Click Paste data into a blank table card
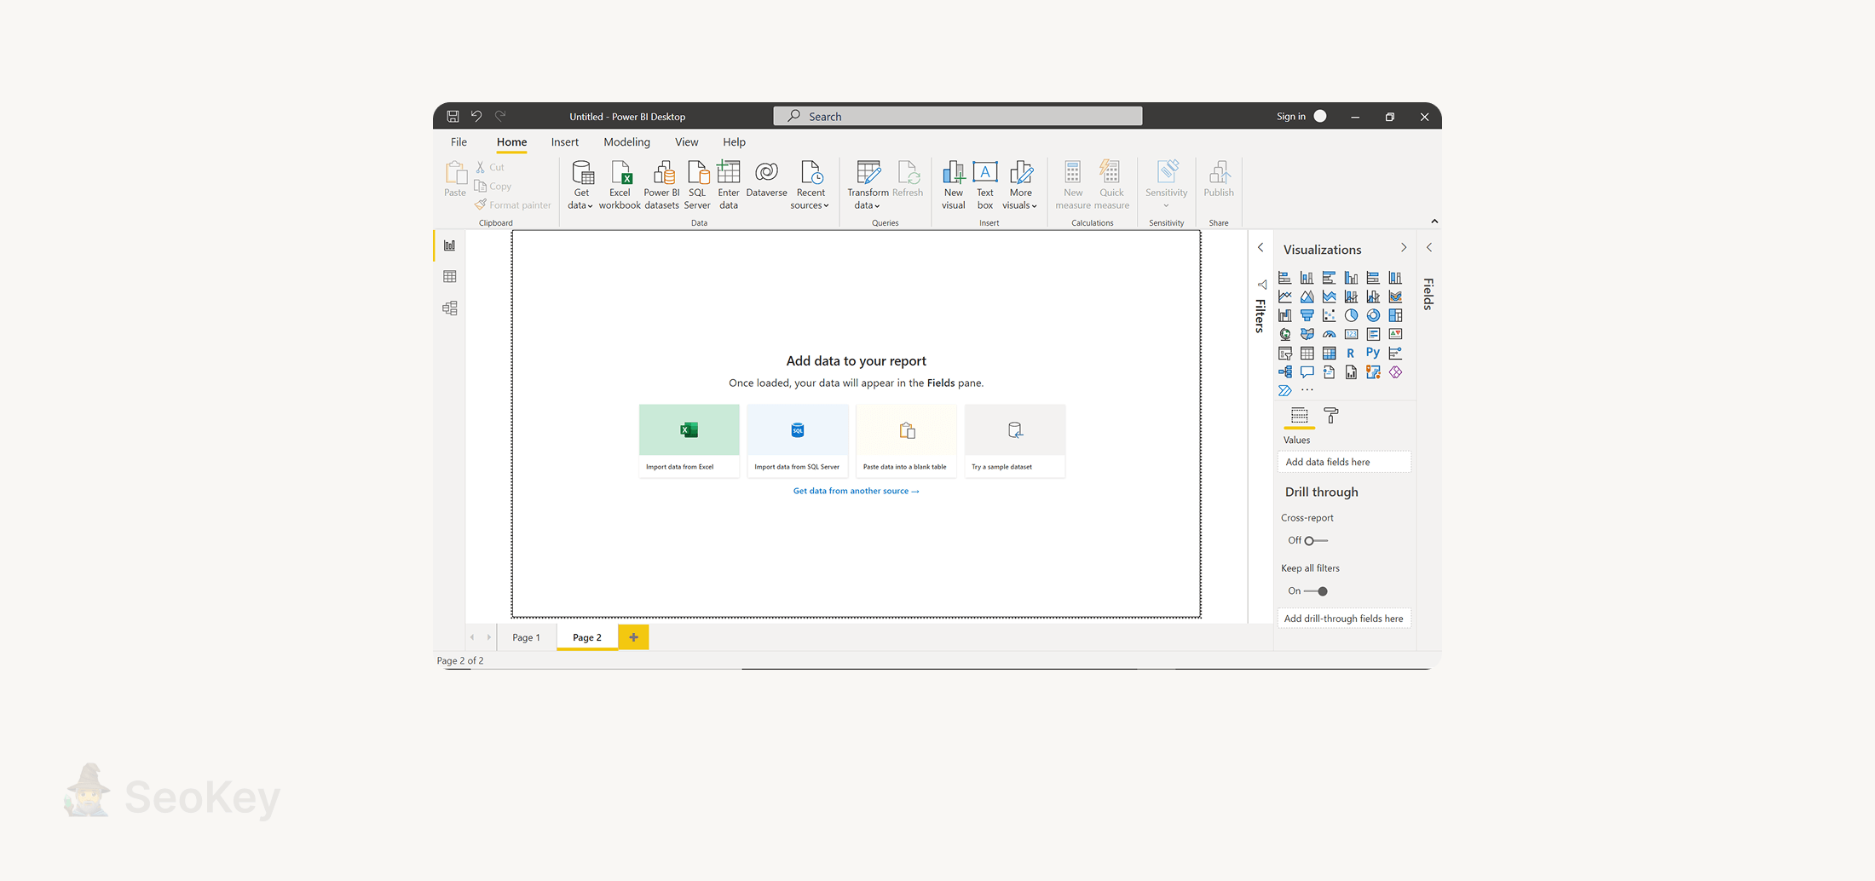The width and height of the screenshot is (1875, 881). point(905,440)
